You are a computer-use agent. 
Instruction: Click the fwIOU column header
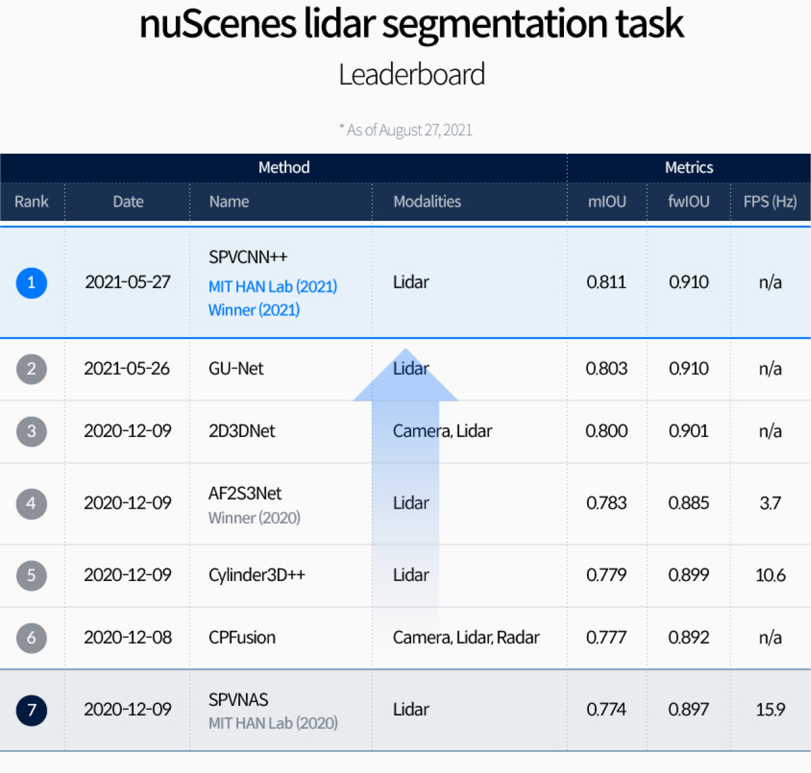(689, 202)
